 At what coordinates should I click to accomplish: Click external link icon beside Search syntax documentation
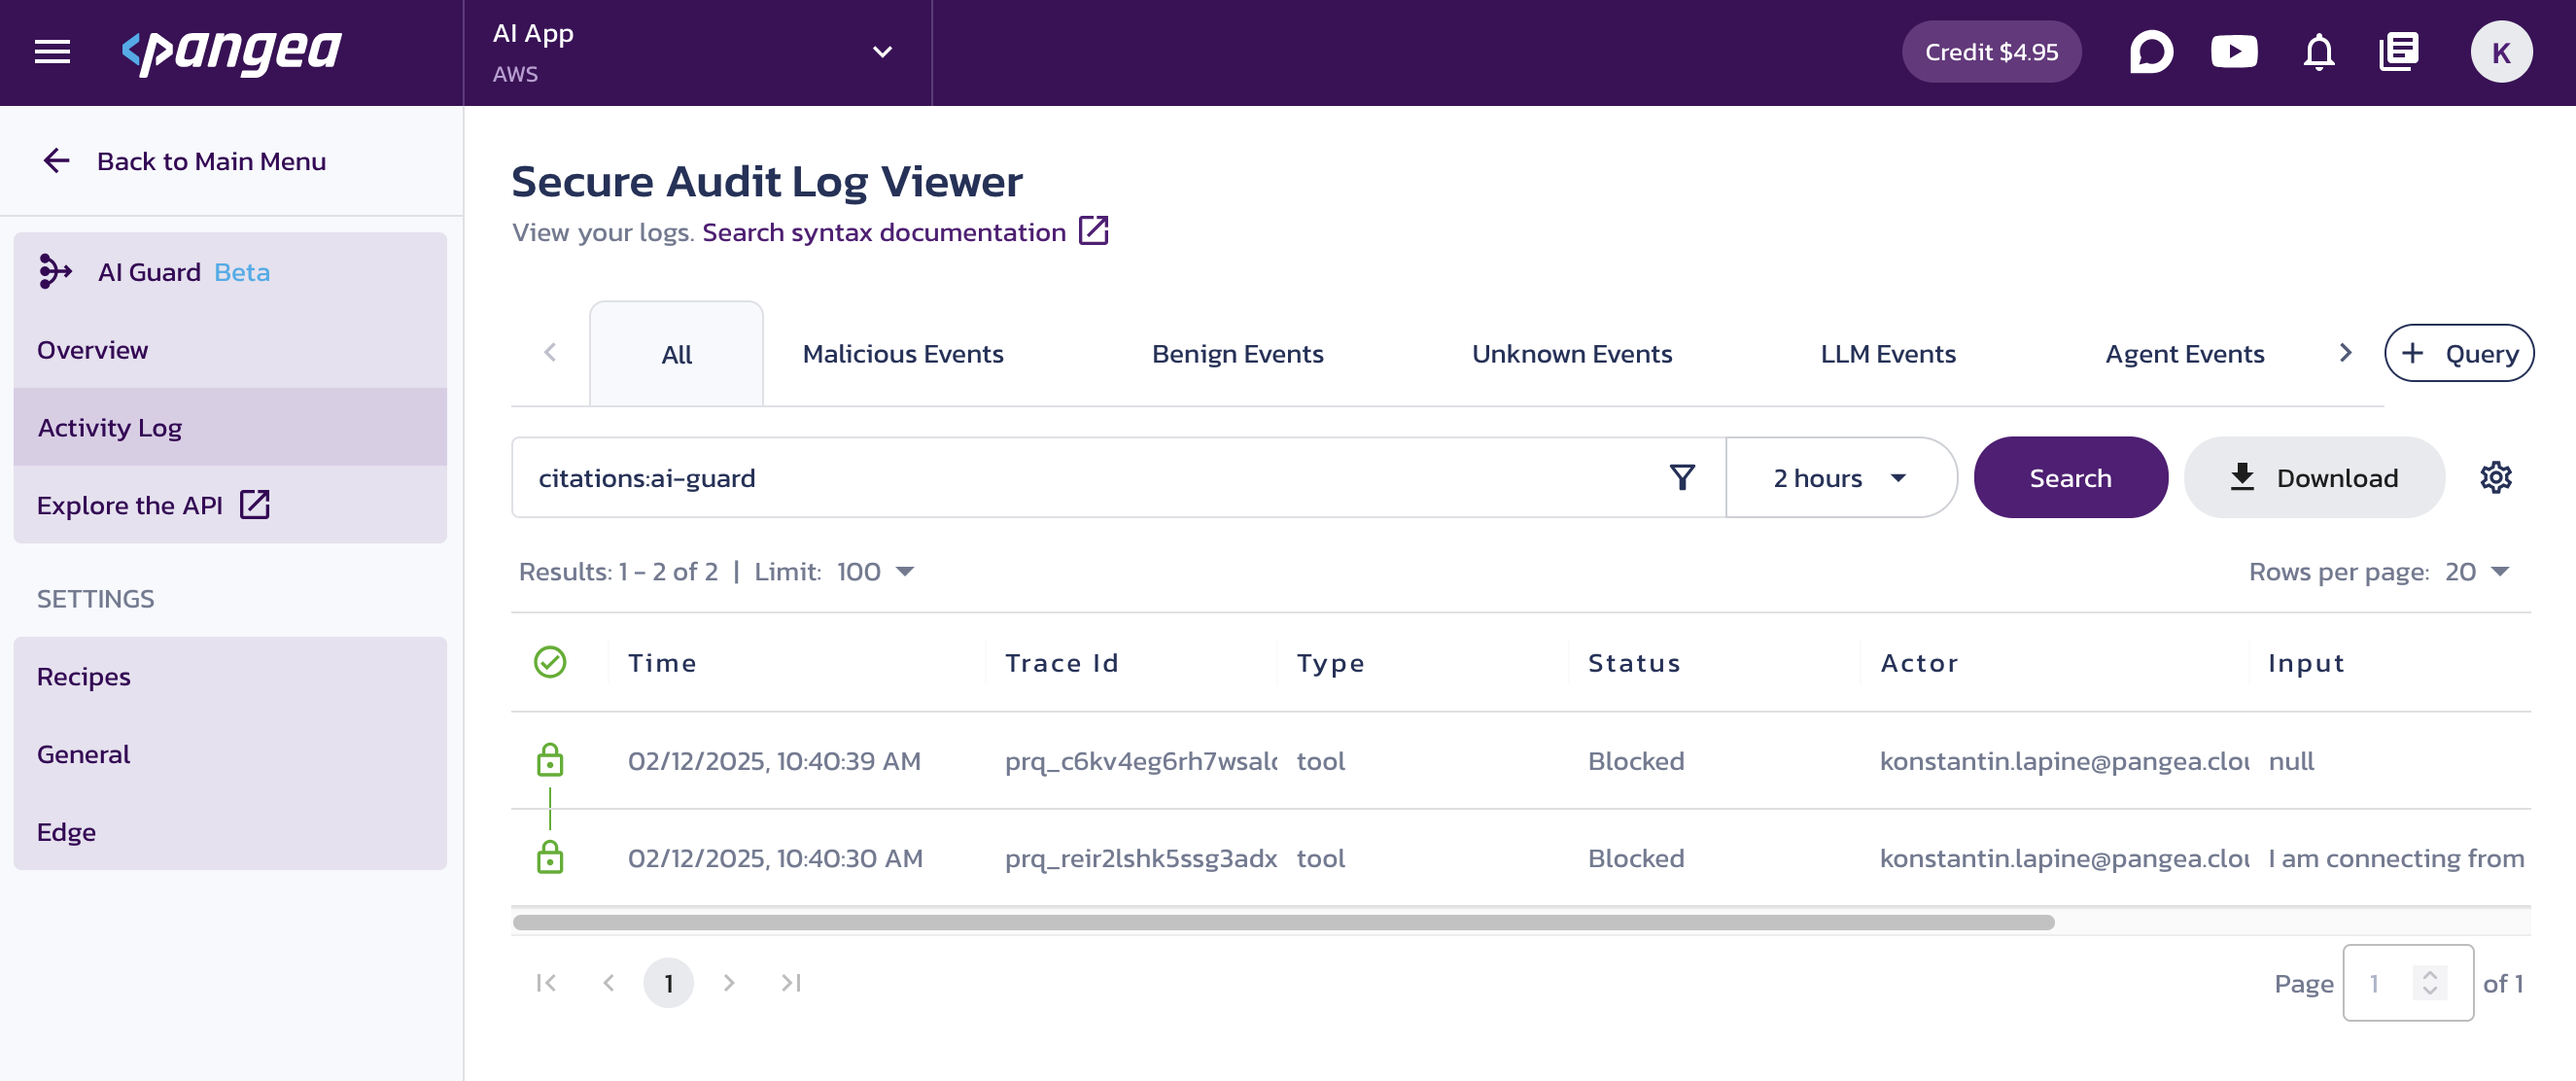[1093, 231]
